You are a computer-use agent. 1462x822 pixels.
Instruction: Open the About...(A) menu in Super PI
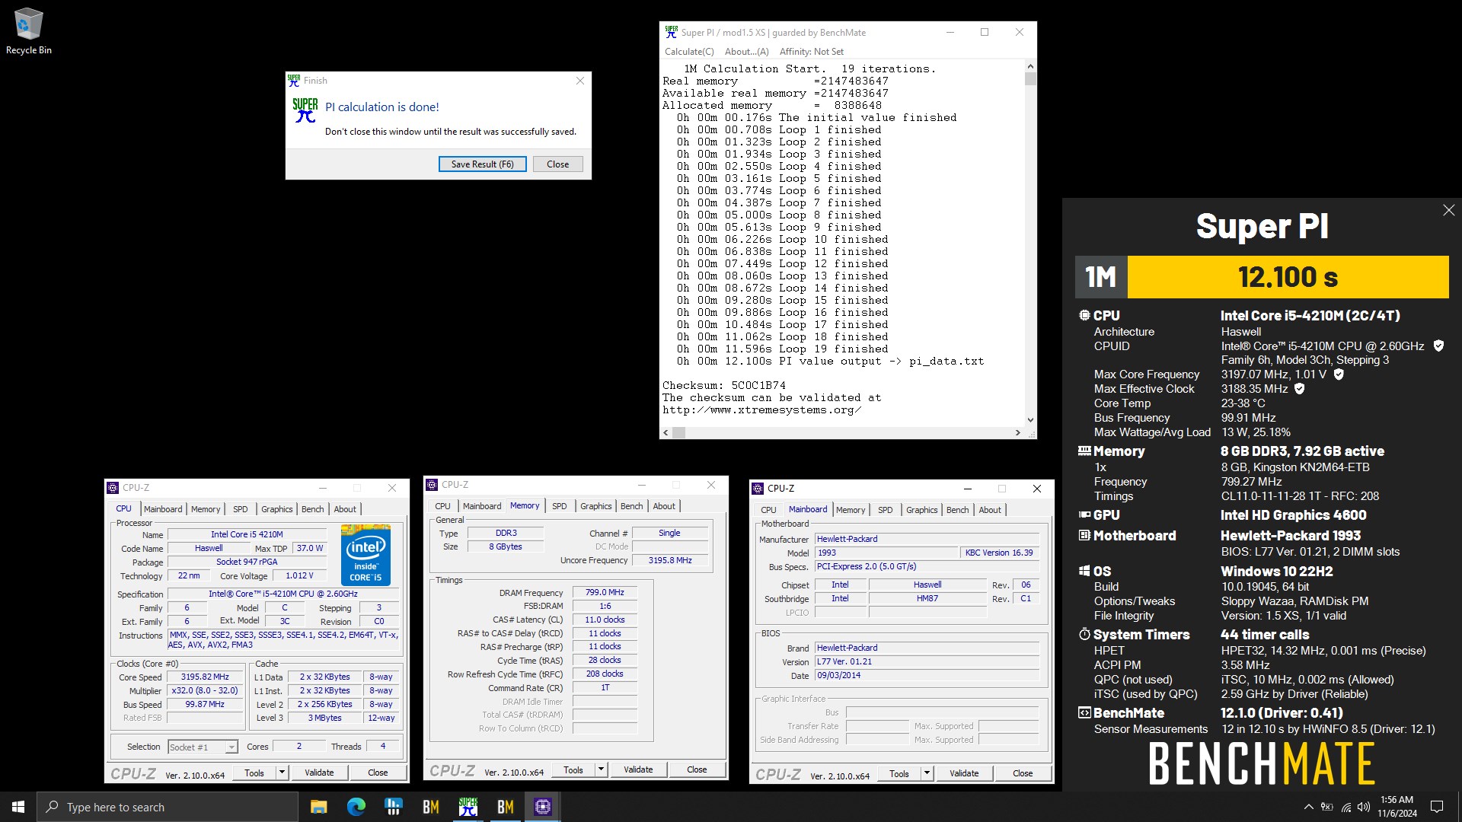(x=746, y=52)
